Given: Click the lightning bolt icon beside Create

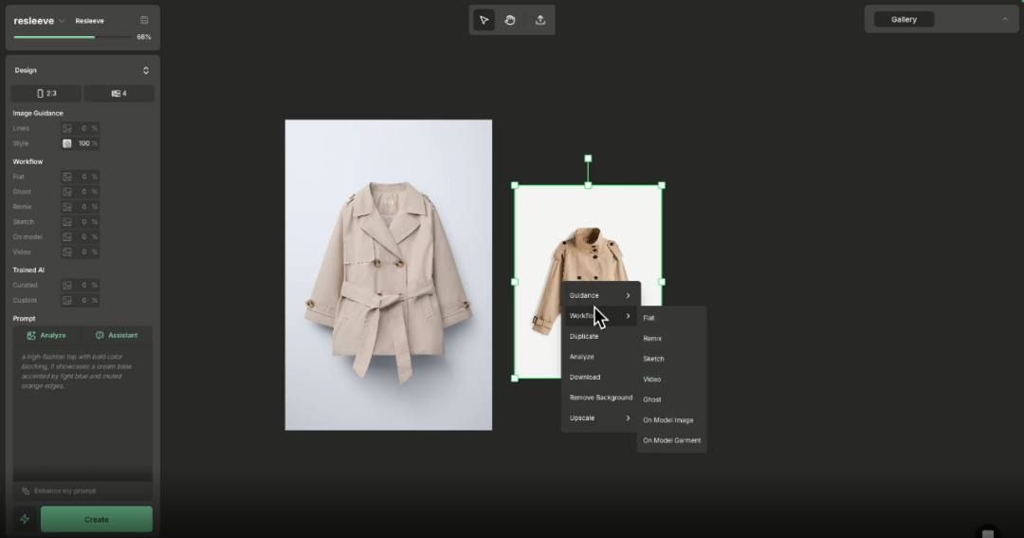Looking at the screenshot, I should (x=25, y=519).
